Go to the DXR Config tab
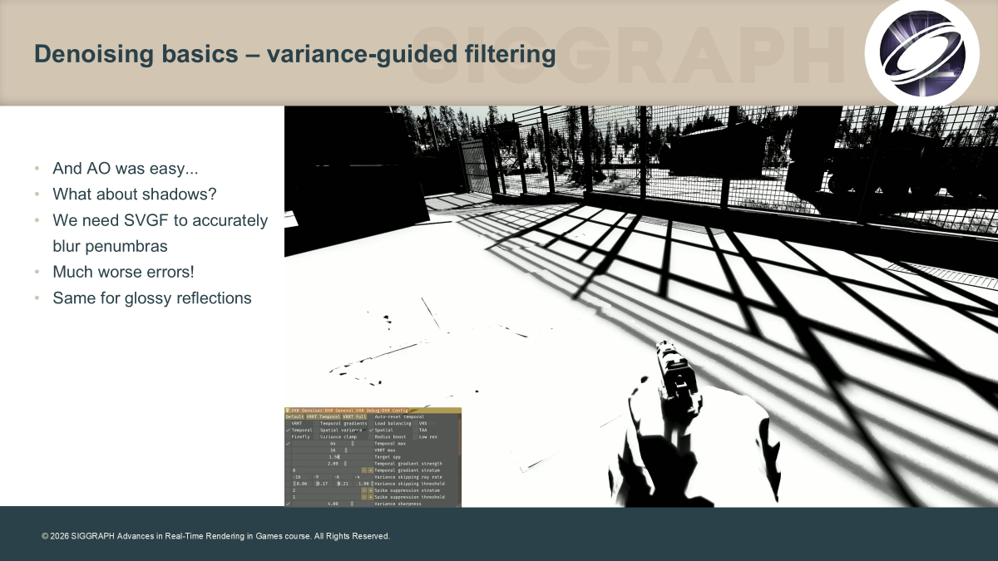 tap(394, 411)
